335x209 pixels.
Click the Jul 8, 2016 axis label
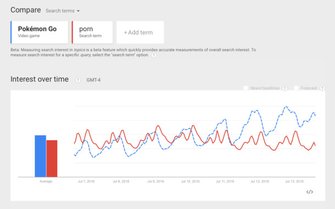tap(121, 182)
